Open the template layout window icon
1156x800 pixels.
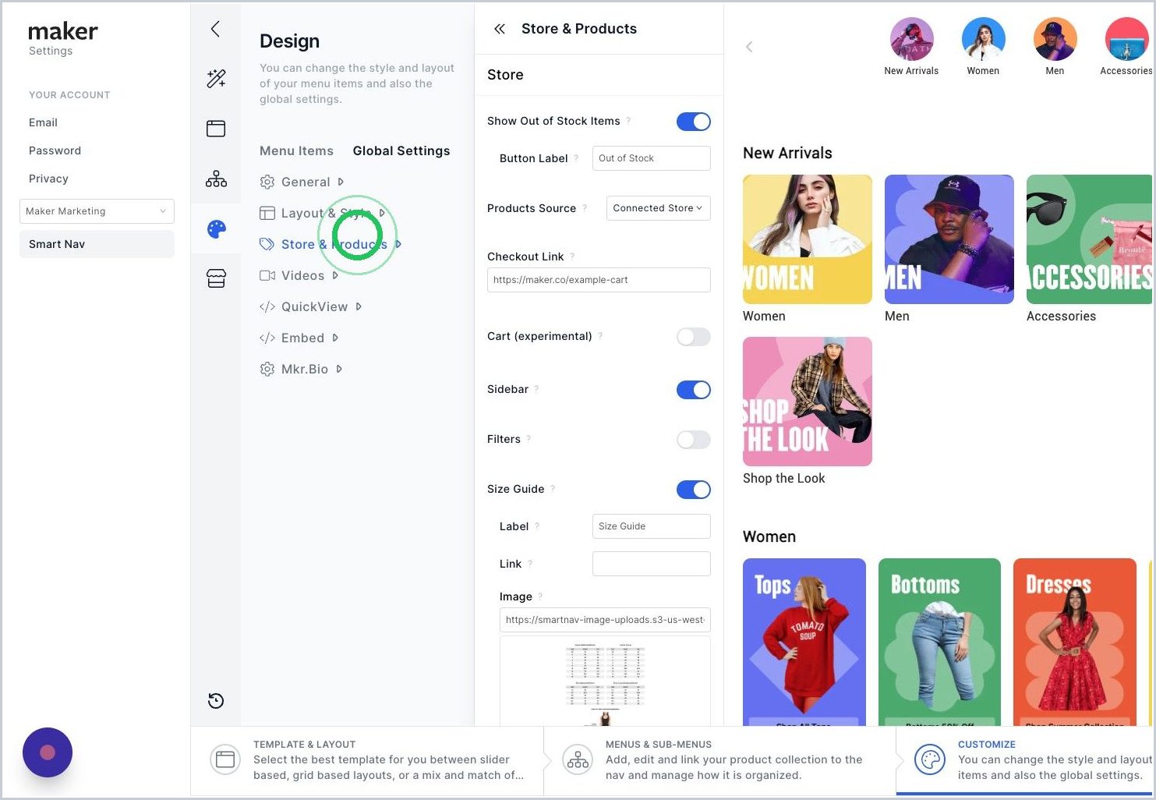click(x=216, y=129)
